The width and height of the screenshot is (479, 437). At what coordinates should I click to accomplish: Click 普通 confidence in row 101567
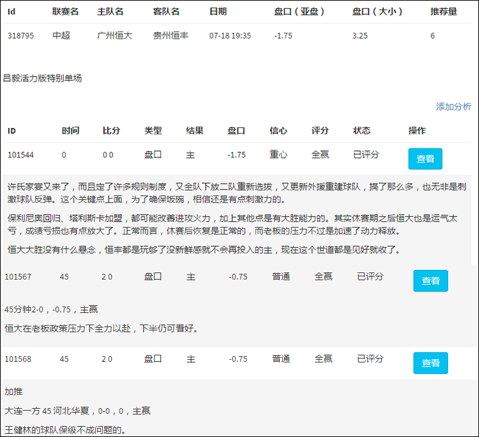click(x=281, y=276)
